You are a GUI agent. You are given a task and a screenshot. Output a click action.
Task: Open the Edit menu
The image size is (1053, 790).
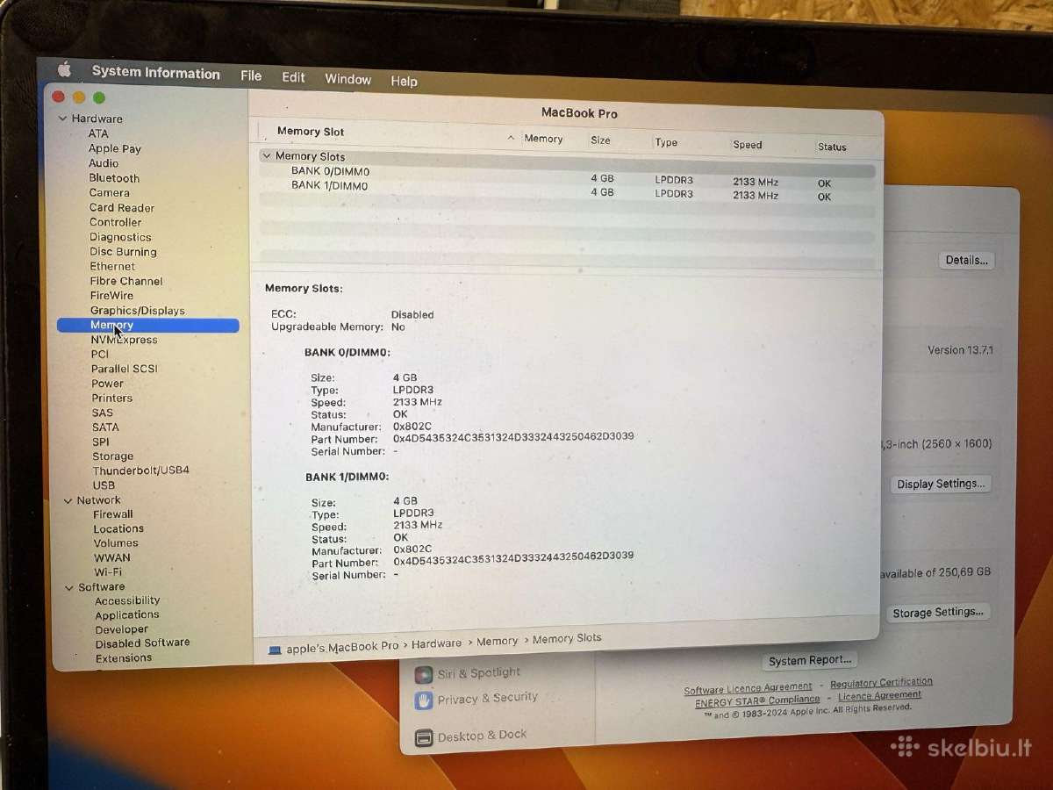point(293,77)
